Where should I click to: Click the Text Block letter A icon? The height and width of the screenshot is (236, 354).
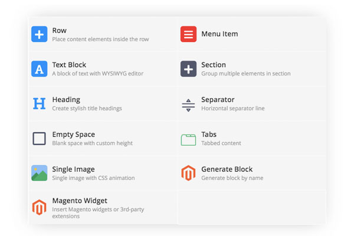coord(39,69)
